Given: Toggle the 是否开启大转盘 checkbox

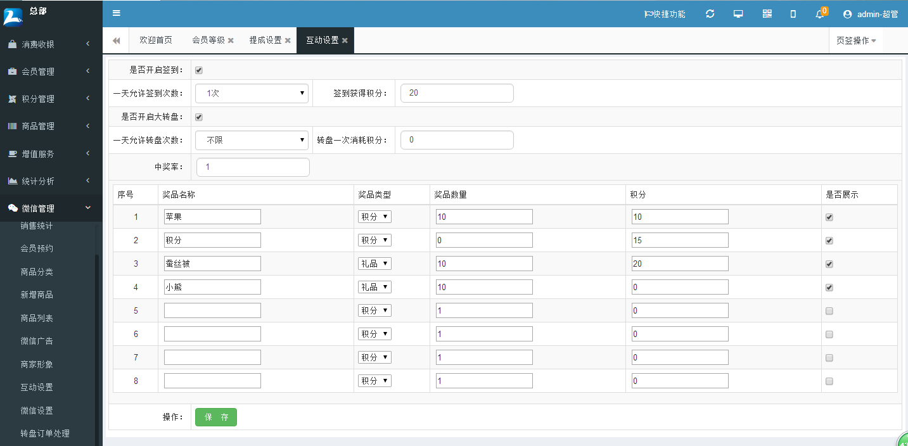Looking at the screenshot, I should [x=199, y=117].
